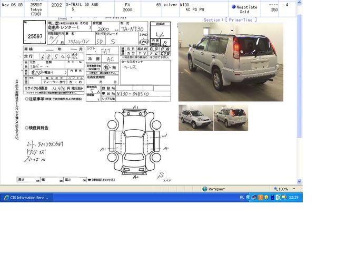Click the auction grade 4 cell

[x=287, y=9]
